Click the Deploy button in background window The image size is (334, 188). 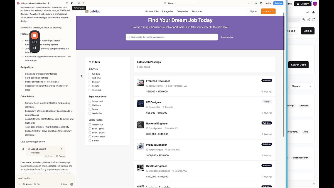[x=303, y=4]
